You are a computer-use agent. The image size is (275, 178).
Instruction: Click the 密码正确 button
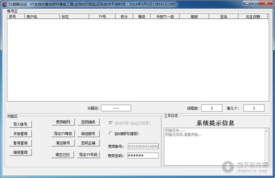[88, 143]
